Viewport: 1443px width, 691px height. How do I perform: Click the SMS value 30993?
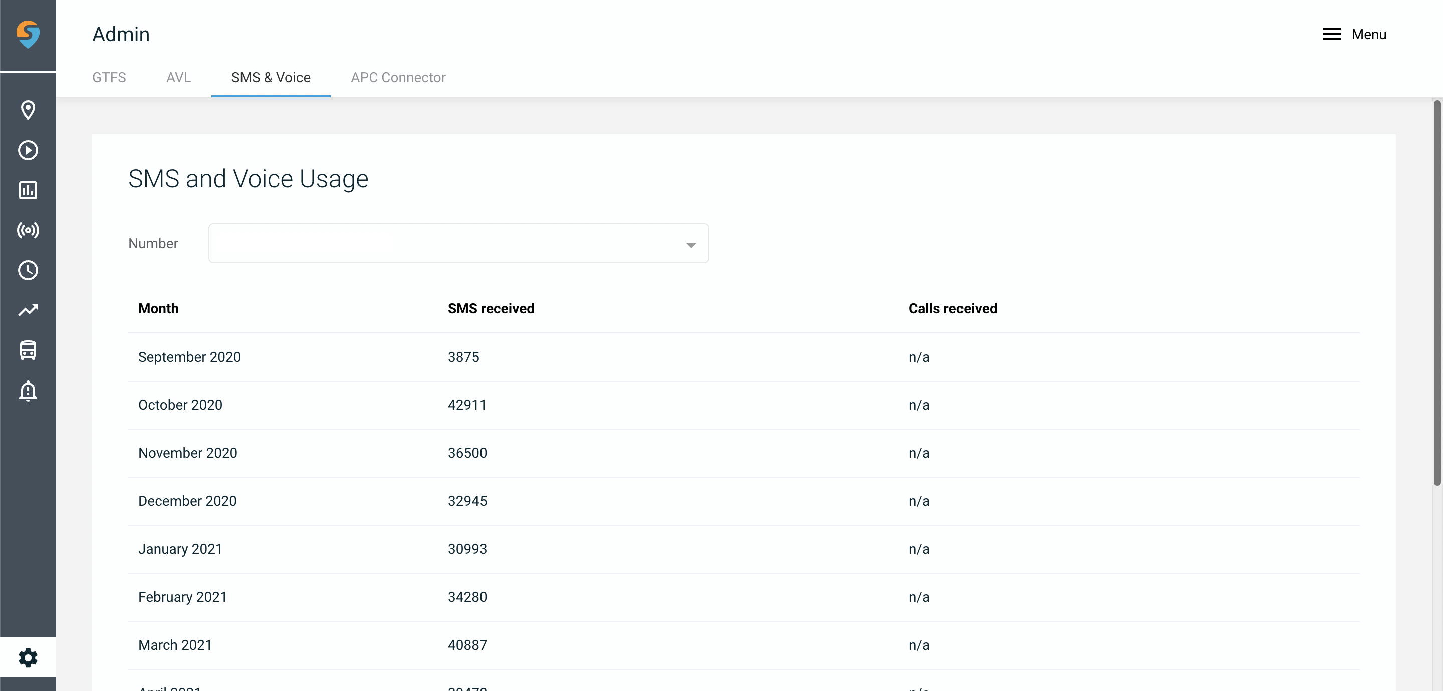pos(467,549)
